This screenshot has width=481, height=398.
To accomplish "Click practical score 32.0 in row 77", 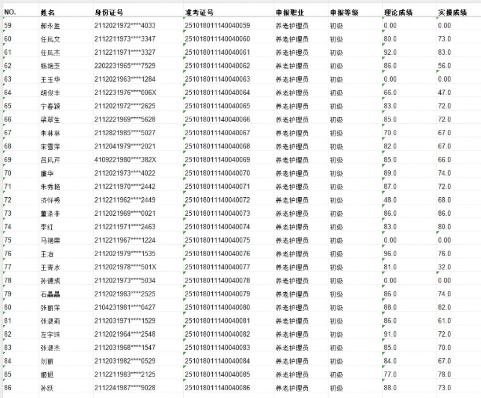I will coord(444,268).
